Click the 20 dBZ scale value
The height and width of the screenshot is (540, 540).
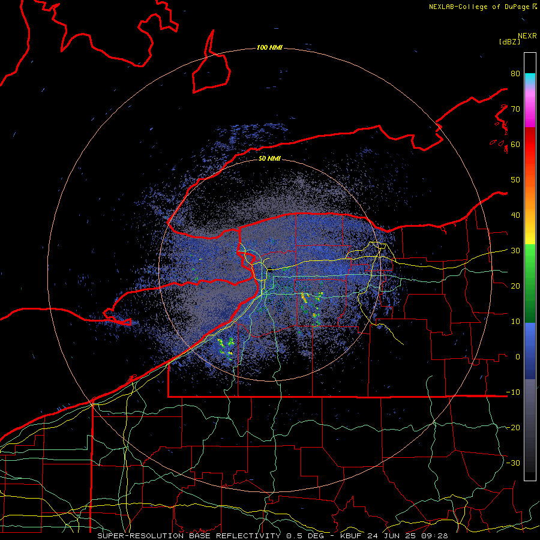coord(515,286)
